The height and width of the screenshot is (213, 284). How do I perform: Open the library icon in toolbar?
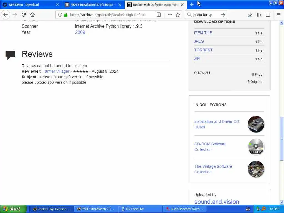pyautogui.click(x=259, y=15)
